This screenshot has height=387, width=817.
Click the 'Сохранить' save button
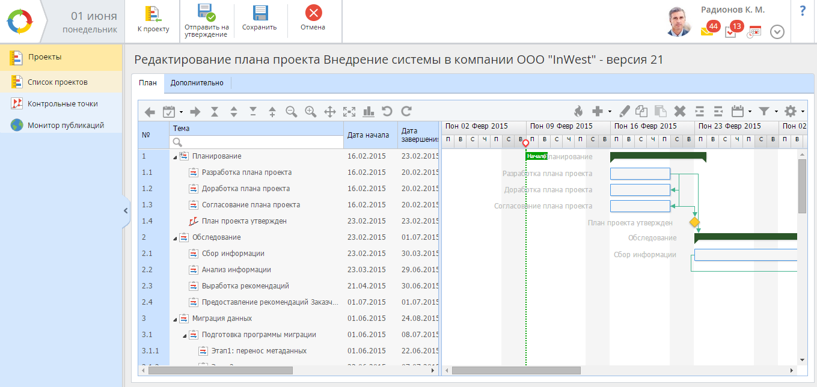click(x=260, y=20)
